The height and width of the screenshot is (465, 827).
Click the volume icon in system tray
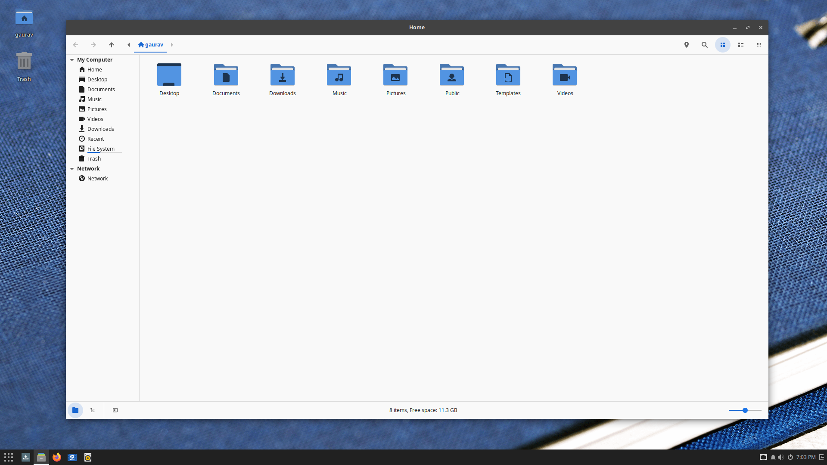[780, 457]
